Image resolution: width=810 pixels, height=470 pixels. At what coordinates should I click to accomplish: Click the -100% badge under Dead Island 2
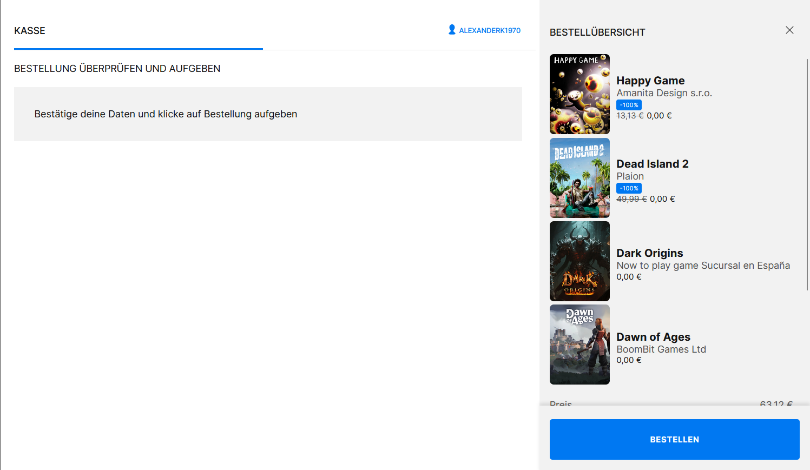(629, 188)
